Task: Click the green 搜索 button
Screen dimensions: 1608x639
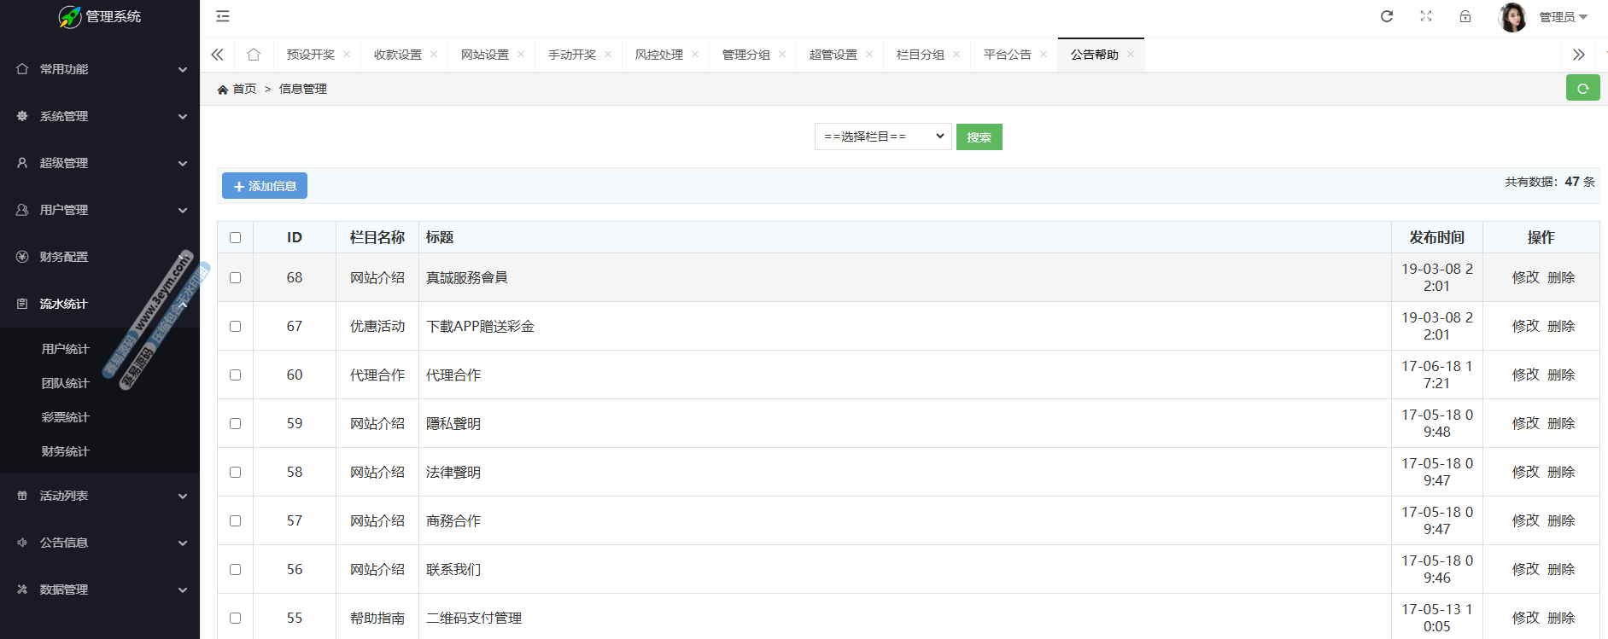Action: tap(979, 137)
